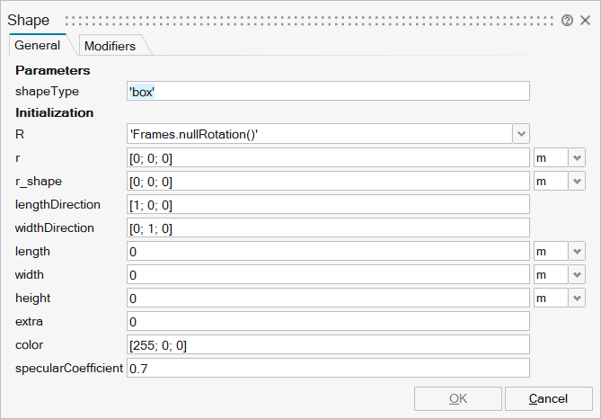This screenshot has height=419, width=601.
Task: Expand the R rotation dropdown
Action: pos(521,134)
